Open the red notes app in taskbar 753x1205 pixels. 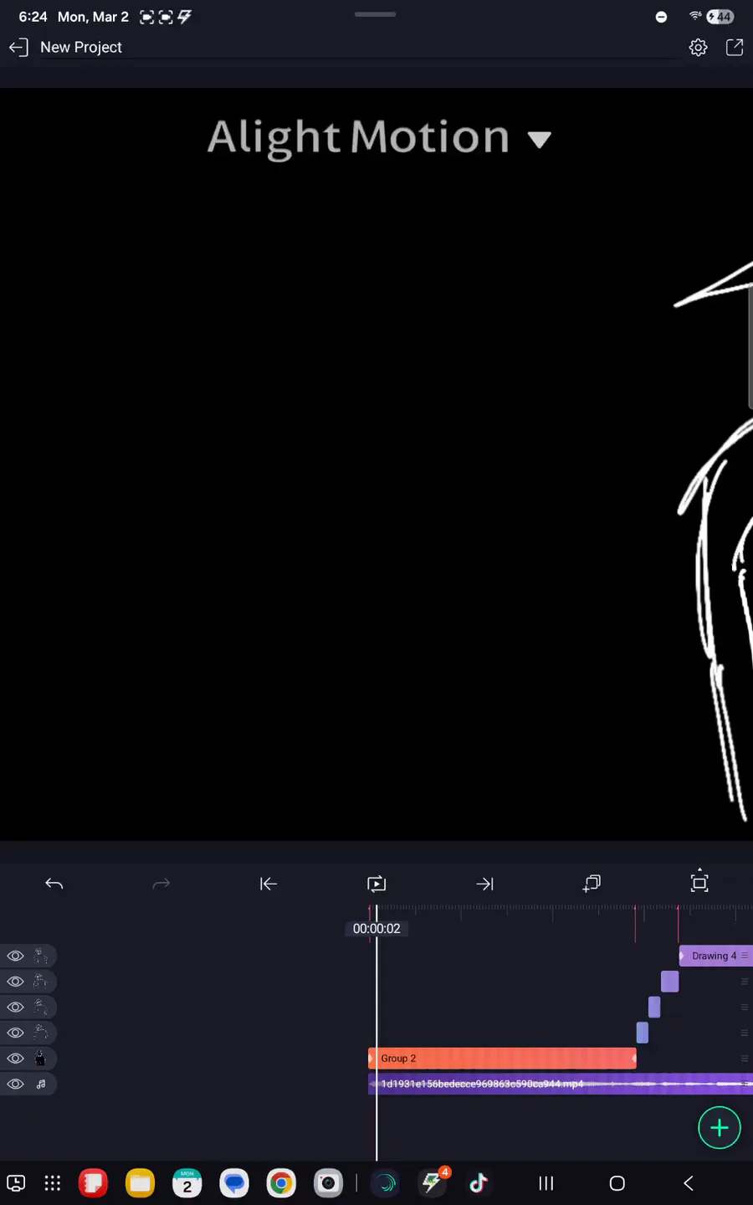click(93, 1182)
